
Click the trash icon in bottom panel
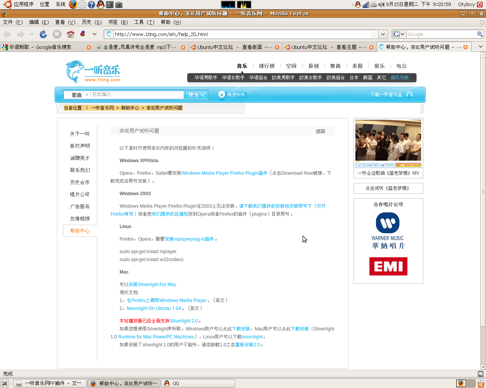pos(481,383)
